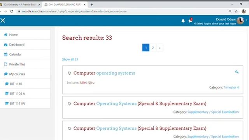
Task: Open second Special & Supplementary Exam course
Action: point(140,128)
